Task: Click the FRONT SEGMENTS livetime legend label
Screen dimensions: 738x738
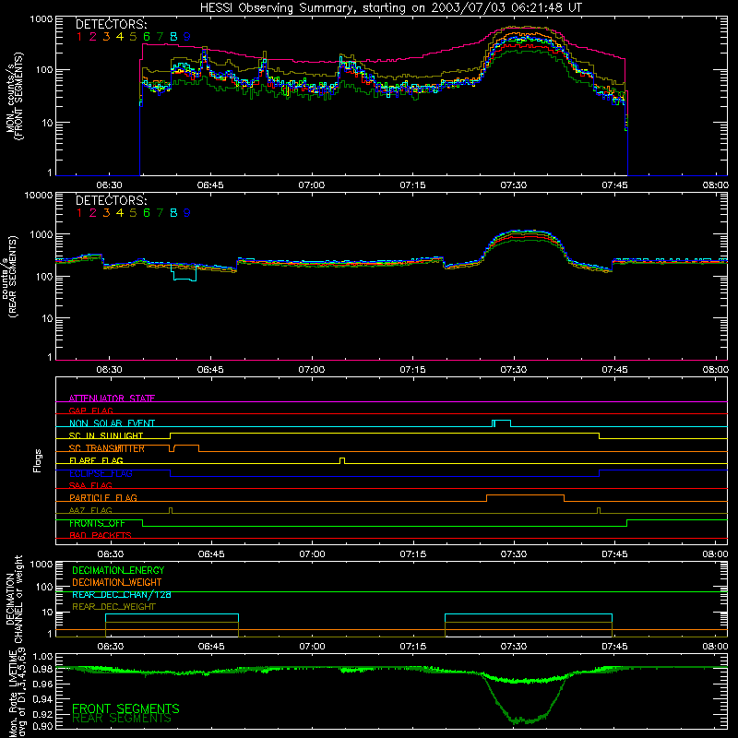Action: tap(125, 708)
